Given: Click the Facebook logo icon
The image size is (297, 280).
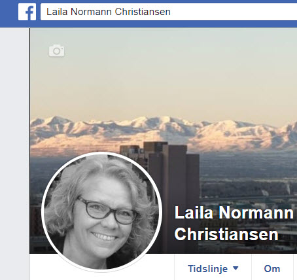Looking at the screenshot, I should (27, 12).
